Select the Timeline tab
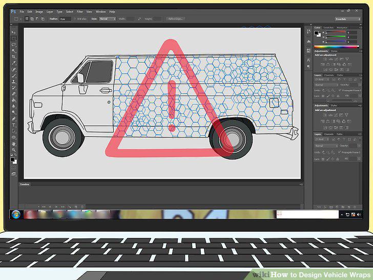Viewport: 373px width, 280px height. (x=25, y=184)
